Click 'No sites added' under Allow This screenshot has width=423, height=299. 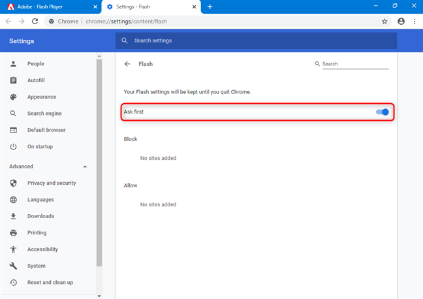(158, 204)
